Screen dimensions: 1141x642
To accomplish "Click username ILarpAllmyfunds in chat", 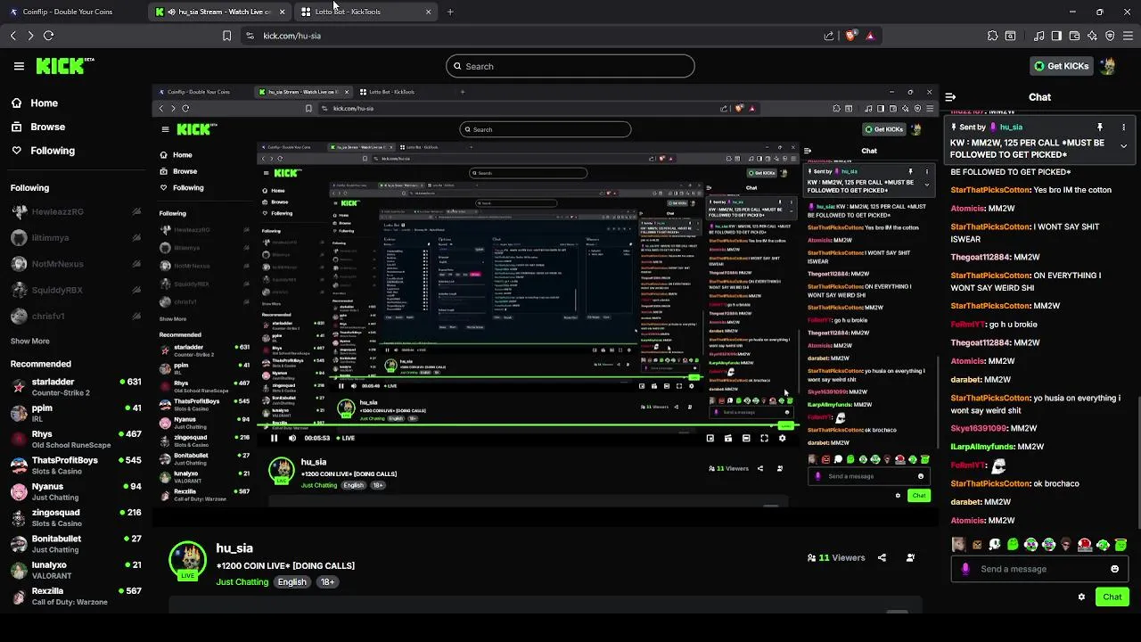I will [x=981, y=447].
